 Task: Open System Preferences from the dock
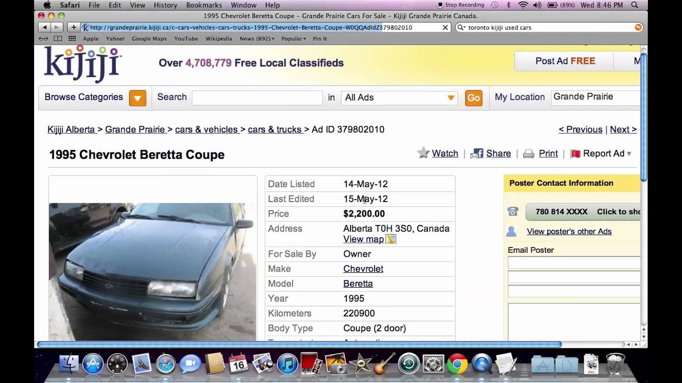coord(433,364)
